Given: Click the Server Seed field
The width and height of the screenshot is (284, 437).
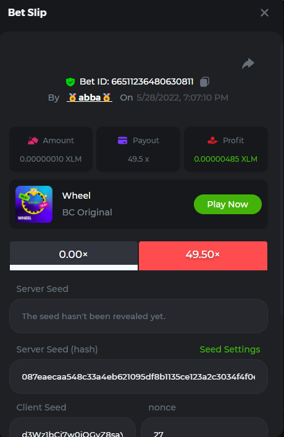Looking at the screenshot, I should (138, 316).
